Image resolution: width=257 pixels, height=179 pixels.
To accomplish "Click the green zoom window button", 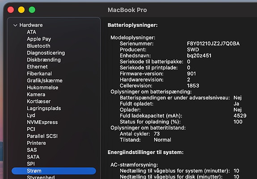I will pyautogui.click(x=32, y=10).
